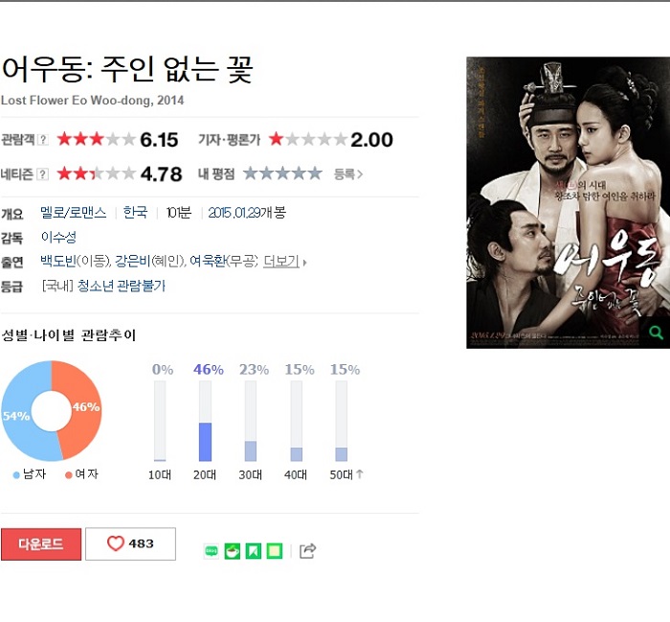670x622 pixels.
Task: Click the red 다운로드 button
Action: point(41,544)
